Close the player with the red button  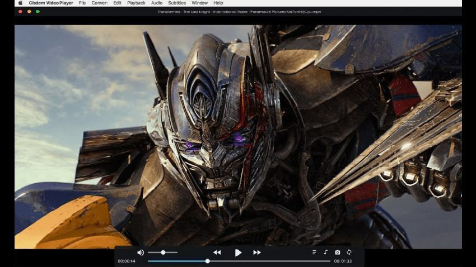click(x=20, y=12)
